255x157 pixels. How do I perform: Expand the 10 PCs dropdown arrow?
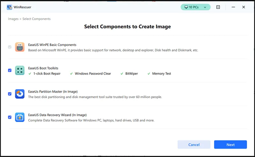pos(205,7)
